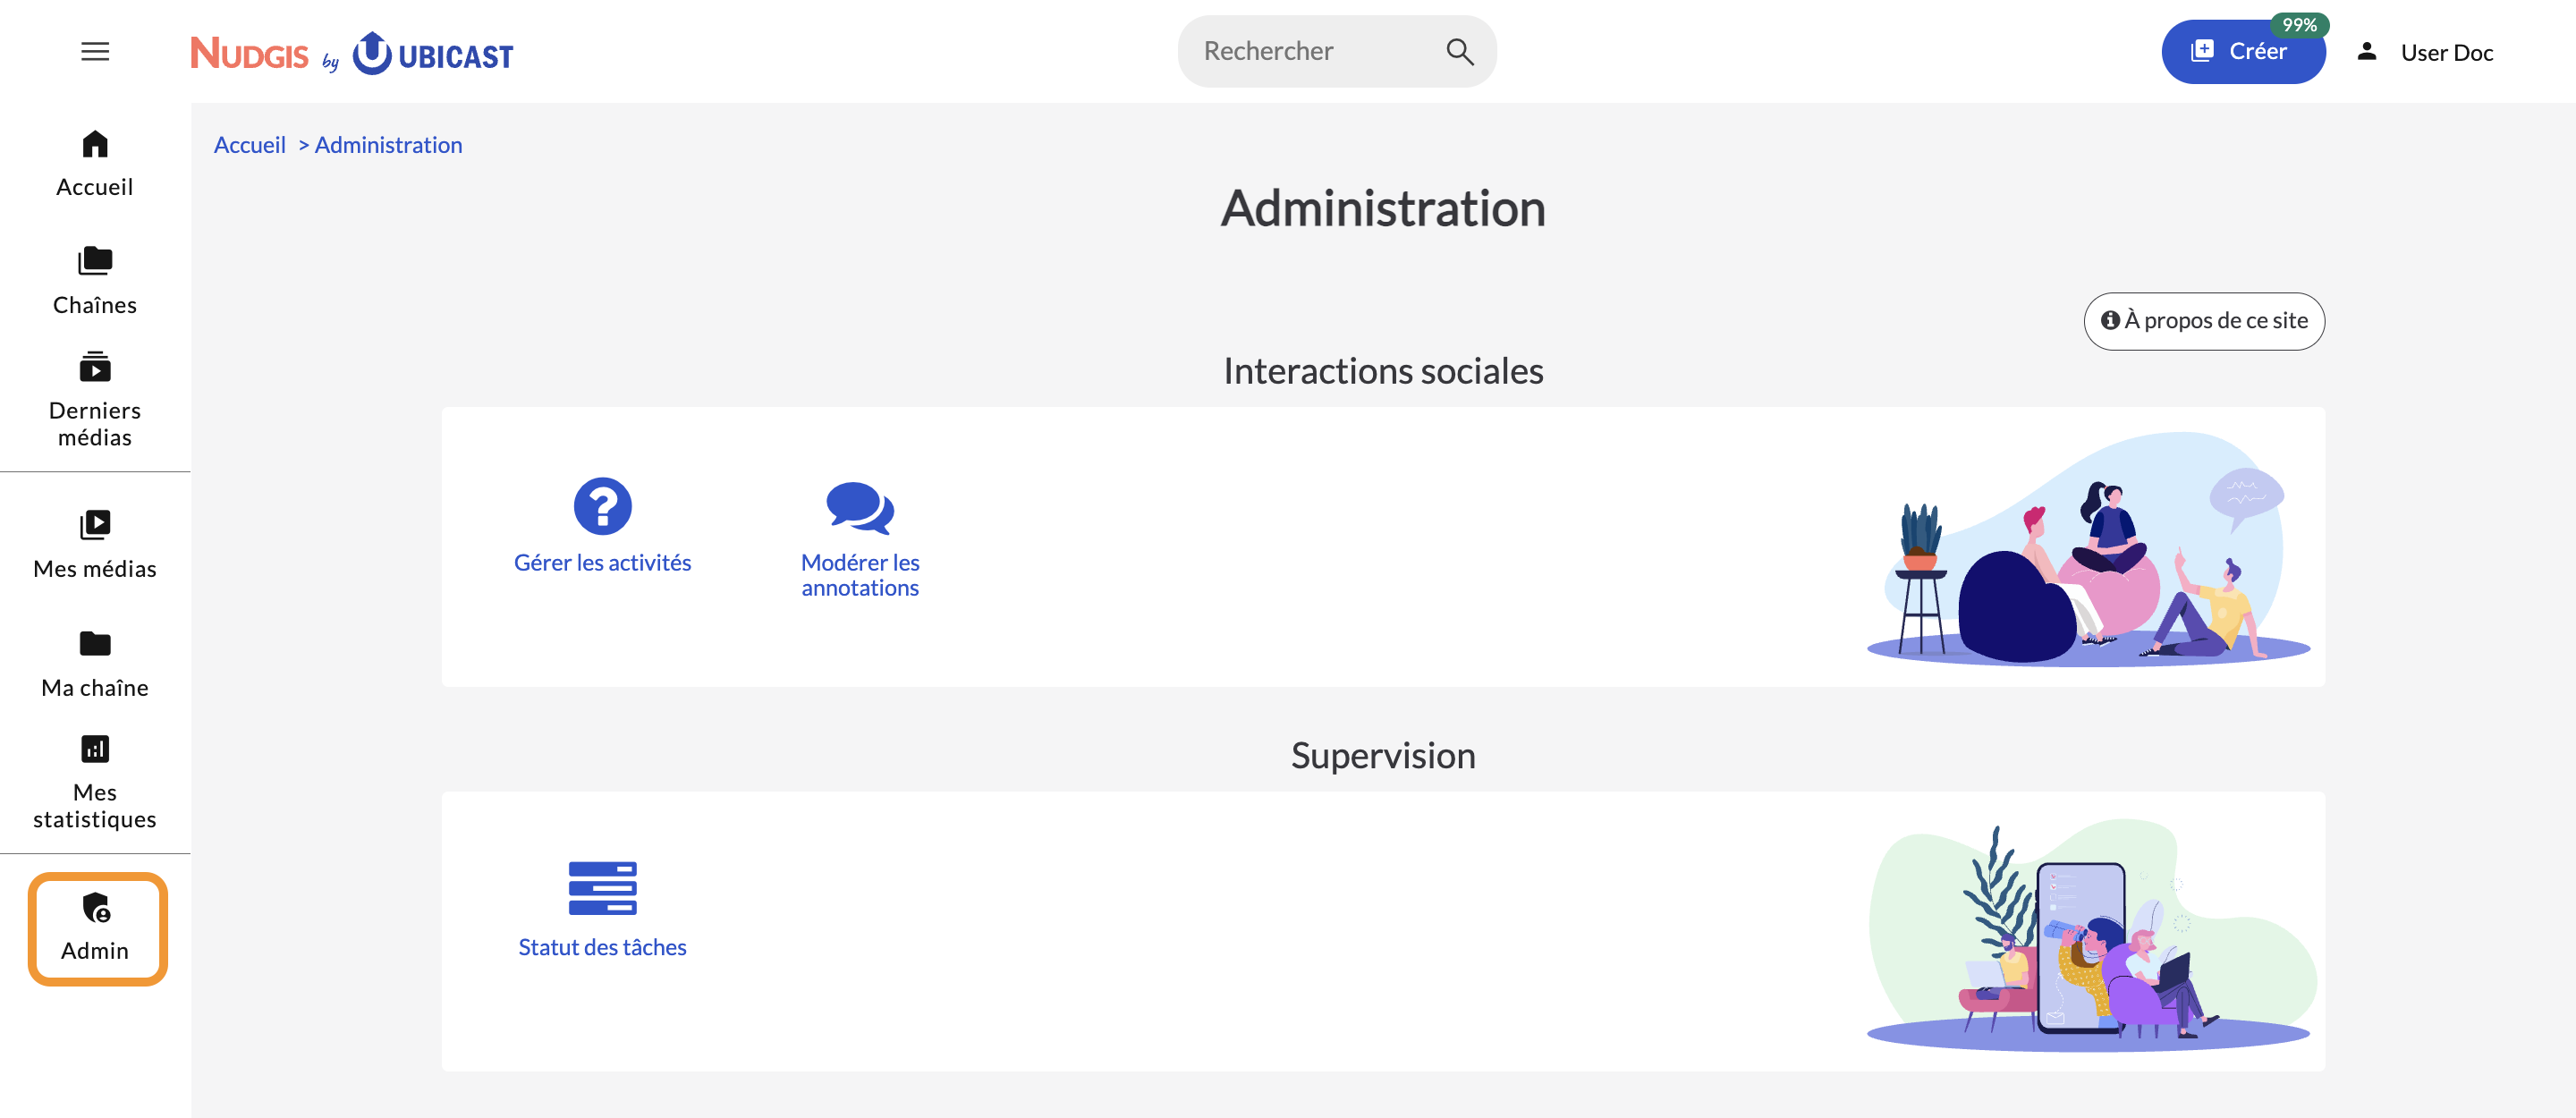This screenshot has height=1118, width=2576.
Task: Open Derniers médias in the sidebar
Action: tap(95, 399)
